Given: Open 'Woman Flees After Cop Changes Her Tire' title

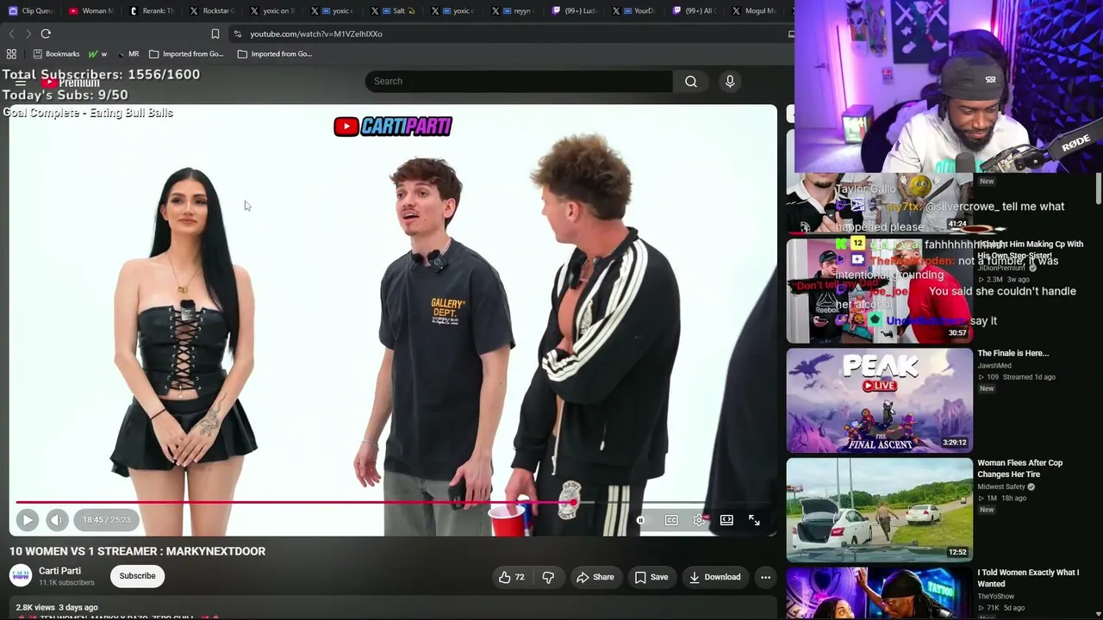Looking at the screenshot, I should pyautogui.click(x=1020, y=468).
